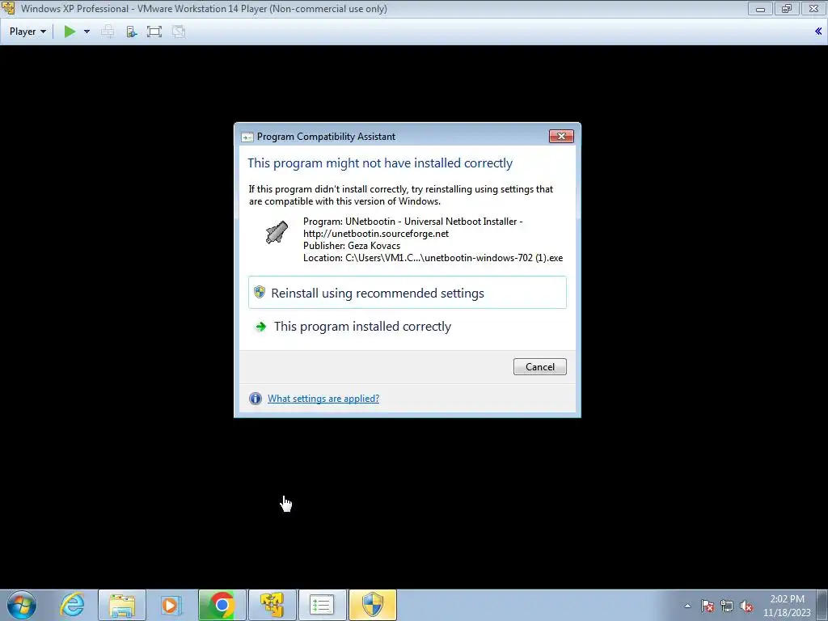The width and height of the screenshot is (828, 621).
Task: Open Windows Explorer folder taskbar icon
Action: pyautogui.click(x=122, y=605)
